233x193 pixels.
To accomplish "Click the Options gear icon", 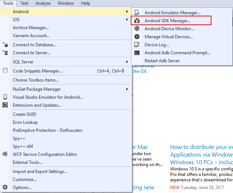I will (x=5, y=187).
